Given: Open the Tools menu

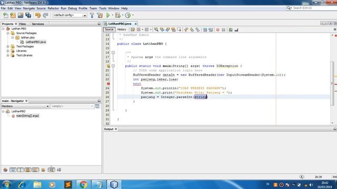Looking at the screenshot, I should 103,8.
